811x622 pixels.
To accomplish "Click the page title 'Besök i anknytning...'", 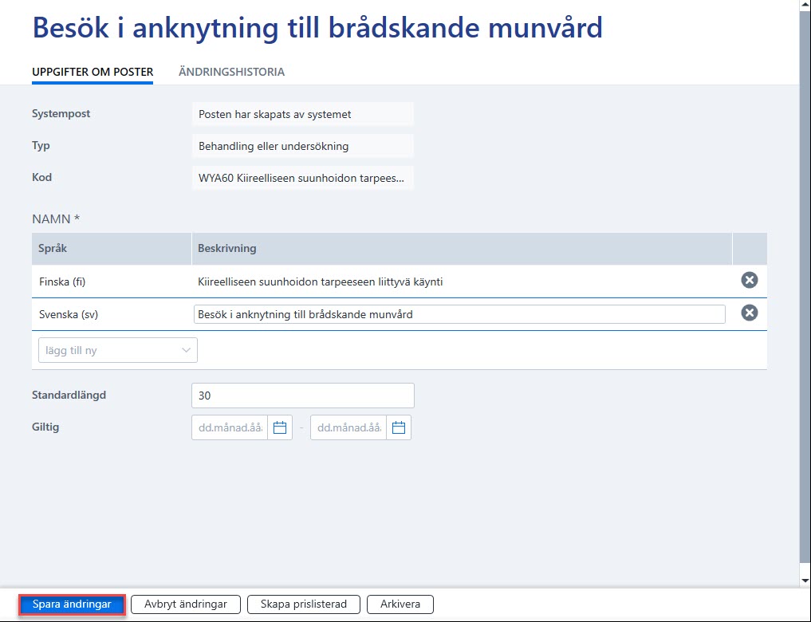I will (x=317, y=27).
